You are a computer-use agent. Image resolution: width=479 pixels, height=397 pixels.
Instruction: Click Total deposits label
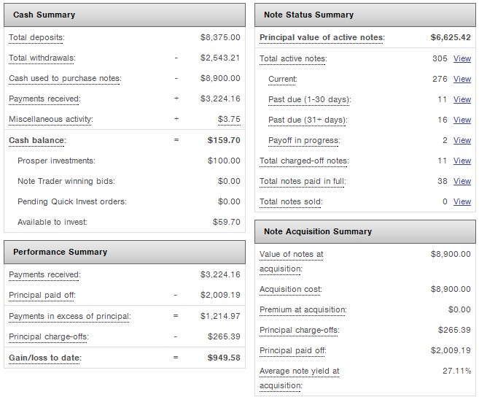coord(36,37)
